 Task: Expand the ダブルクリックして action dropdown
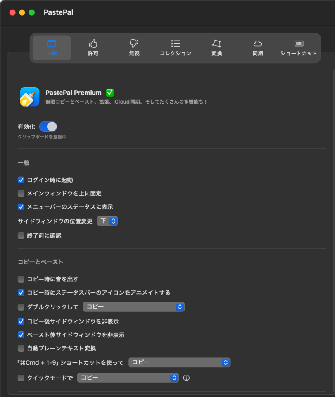click(134, 307)
